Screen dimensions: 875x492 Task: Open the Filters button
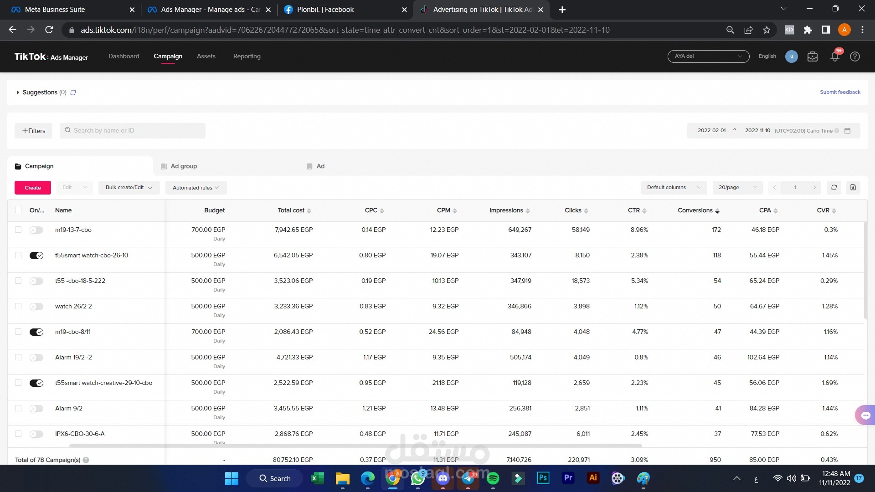click(x=34, y=131)
